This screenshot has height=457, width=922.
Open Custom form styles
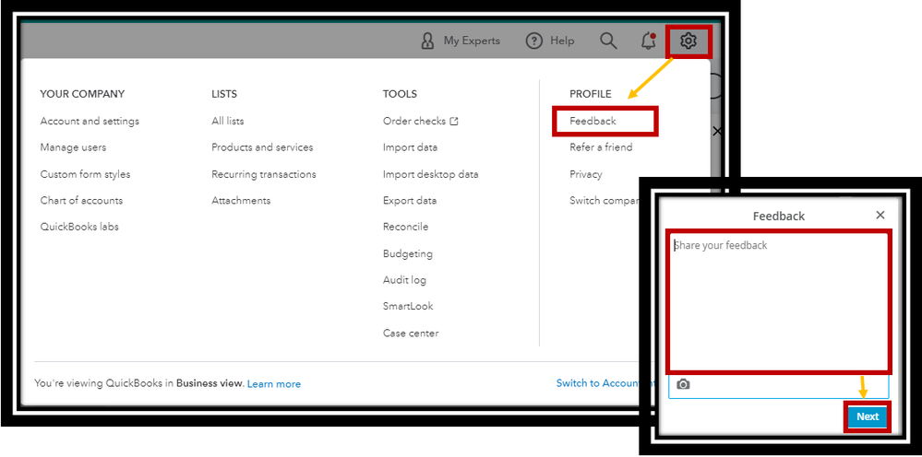85,174
